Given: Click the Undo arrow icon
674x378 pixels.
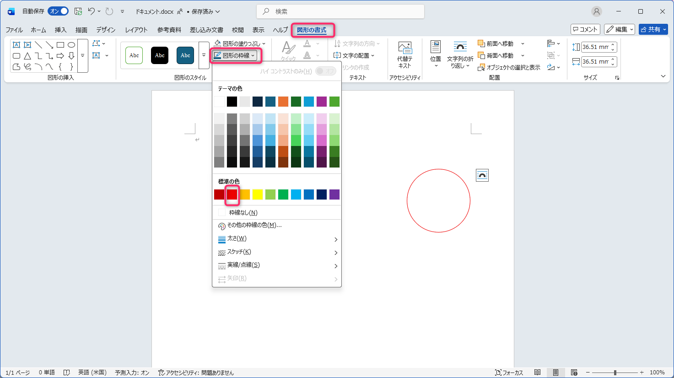Looking at the screenshot, I should tap(91, 11).
